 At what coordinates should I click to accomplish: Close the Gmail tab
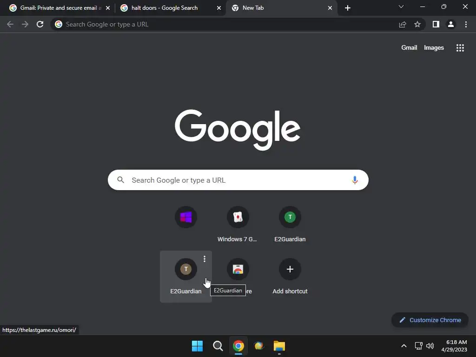click(108, 8)
